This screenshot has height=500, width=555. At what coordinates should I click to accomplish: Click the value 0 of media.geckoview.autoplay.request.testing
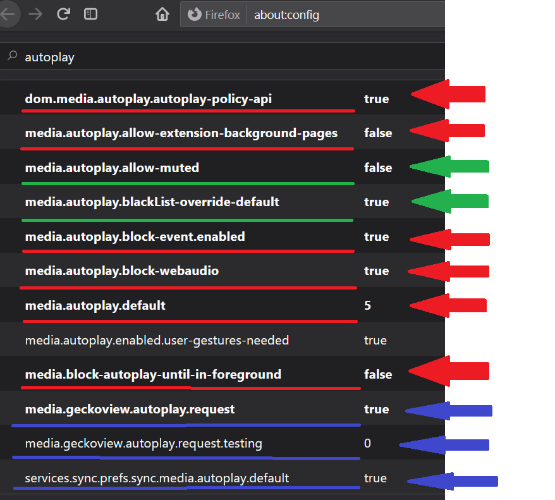(x=367, y=443)
